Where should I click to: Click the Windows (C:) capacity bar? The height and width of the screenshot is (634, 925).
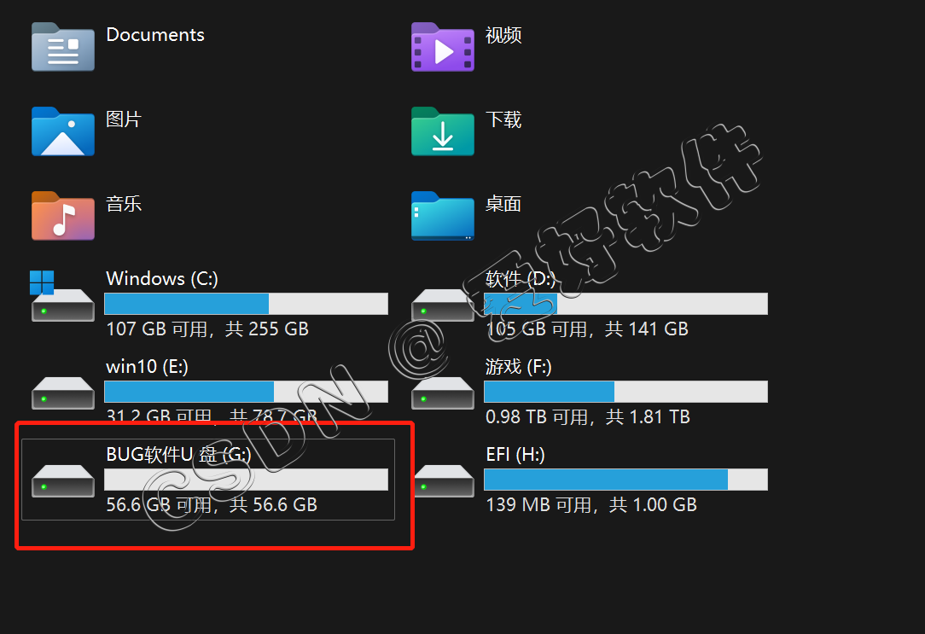246,304
